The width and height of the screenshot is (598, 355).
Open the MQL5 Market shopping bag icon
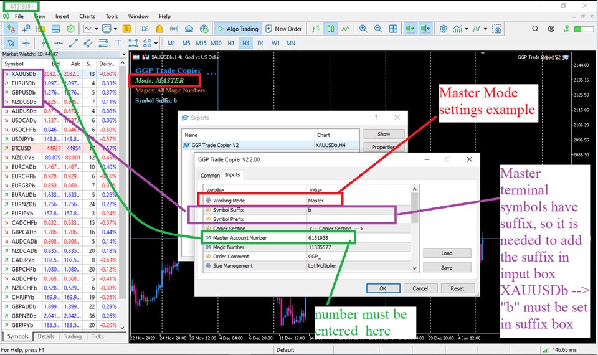click(159, 29)
